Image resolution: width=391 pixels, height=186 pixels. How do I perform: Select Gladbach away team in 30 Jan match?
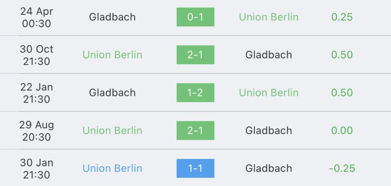click(268, 168)
